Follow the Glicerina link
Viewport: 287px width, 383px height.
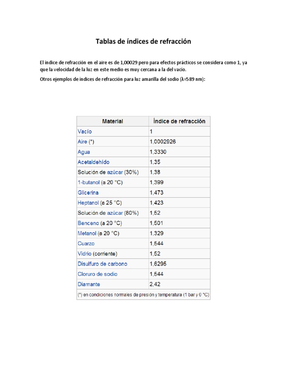click(x=88, y=193)
